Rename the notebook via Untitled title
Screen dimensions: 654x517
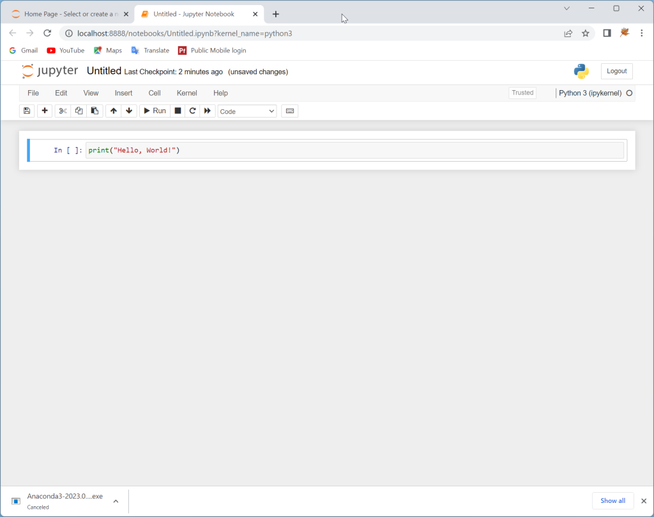click(104, 71)
